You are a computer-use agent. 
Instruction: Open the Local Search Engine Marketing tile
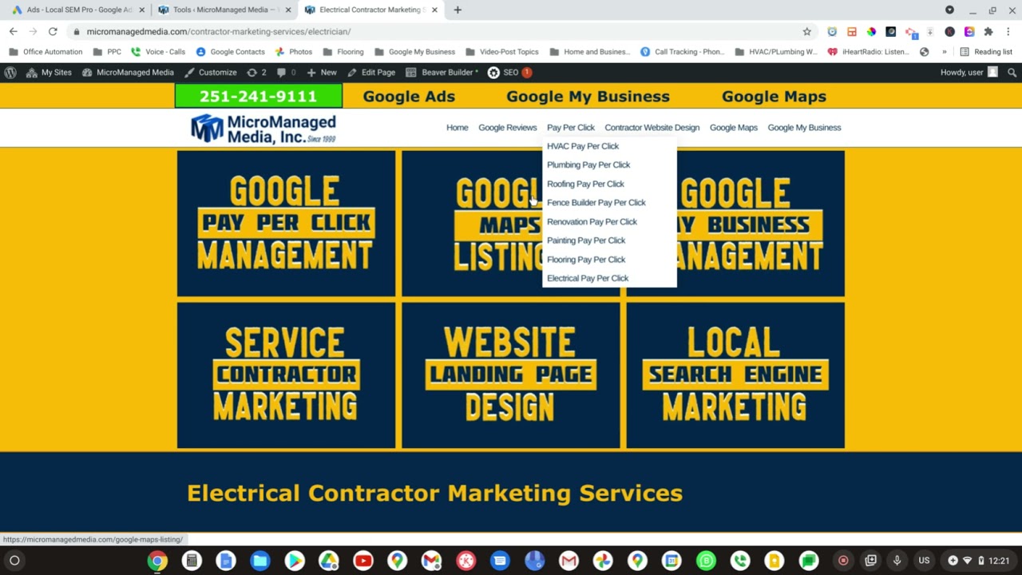click(735, 375)
